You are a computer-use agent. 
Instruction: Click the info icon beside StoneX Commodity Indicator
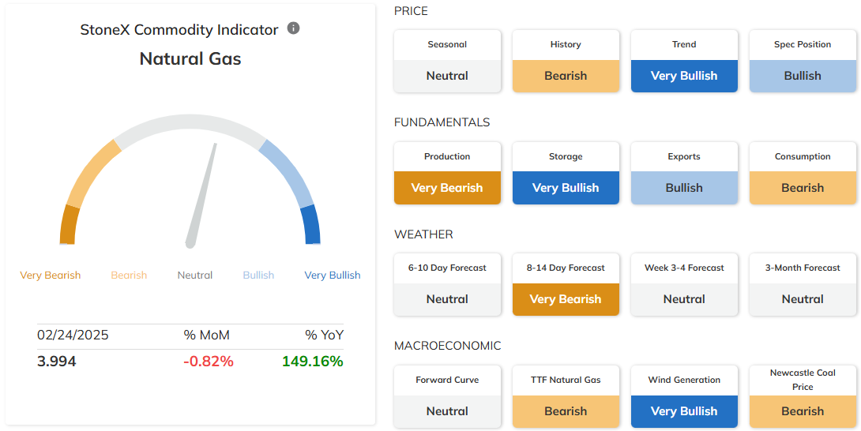[x=294, y=28]
